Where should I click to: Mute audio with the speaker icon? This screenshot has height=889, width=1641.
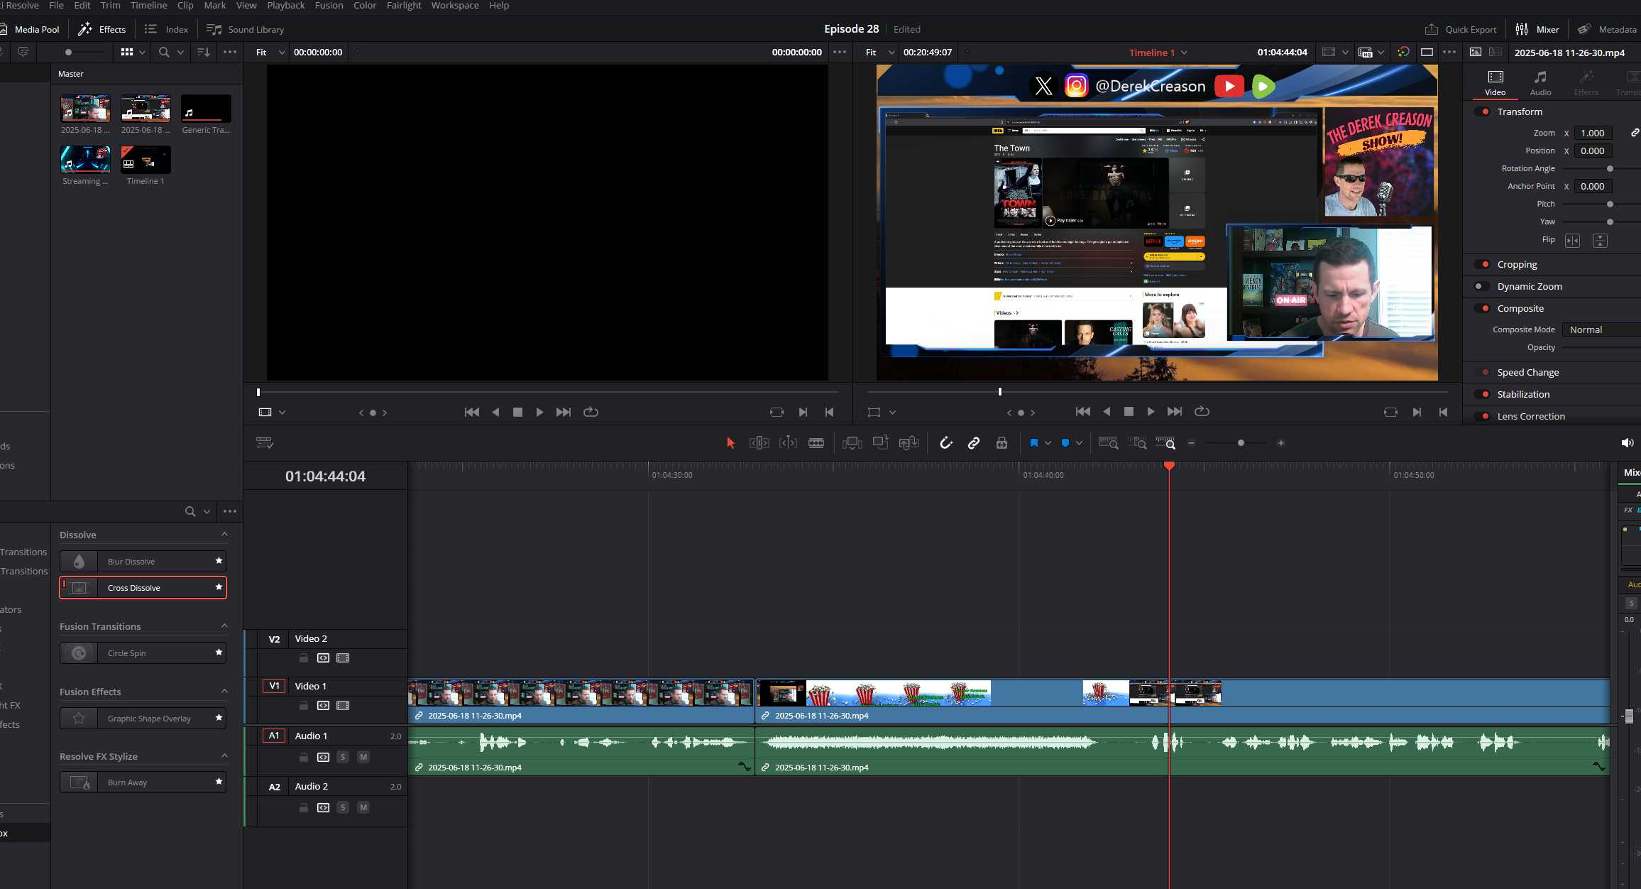[x=1627, y=443]
